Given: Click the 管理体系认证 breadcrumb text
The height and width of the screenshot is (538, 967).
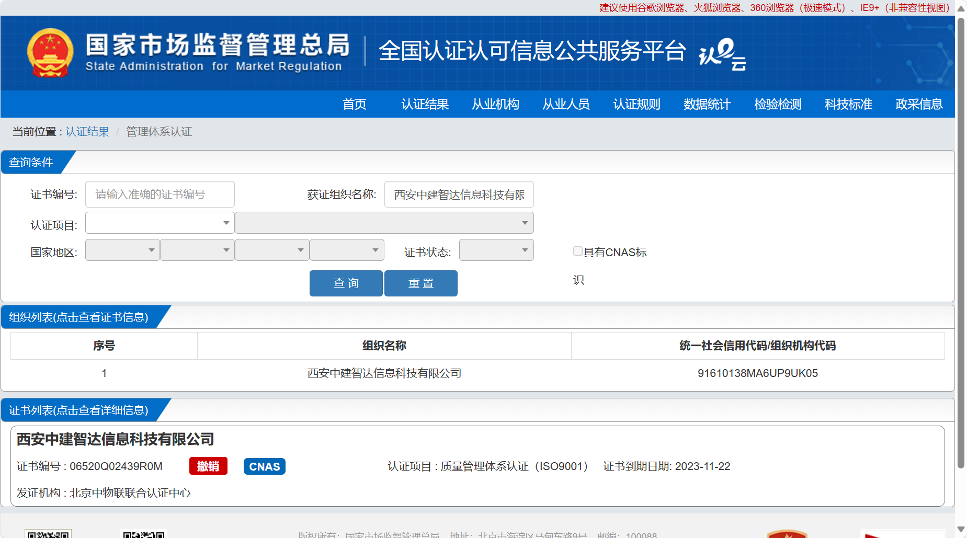Looking at the screenshot, I should [159, 132].
